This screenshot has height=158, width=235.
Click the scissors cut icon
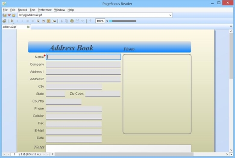point(62,21)
